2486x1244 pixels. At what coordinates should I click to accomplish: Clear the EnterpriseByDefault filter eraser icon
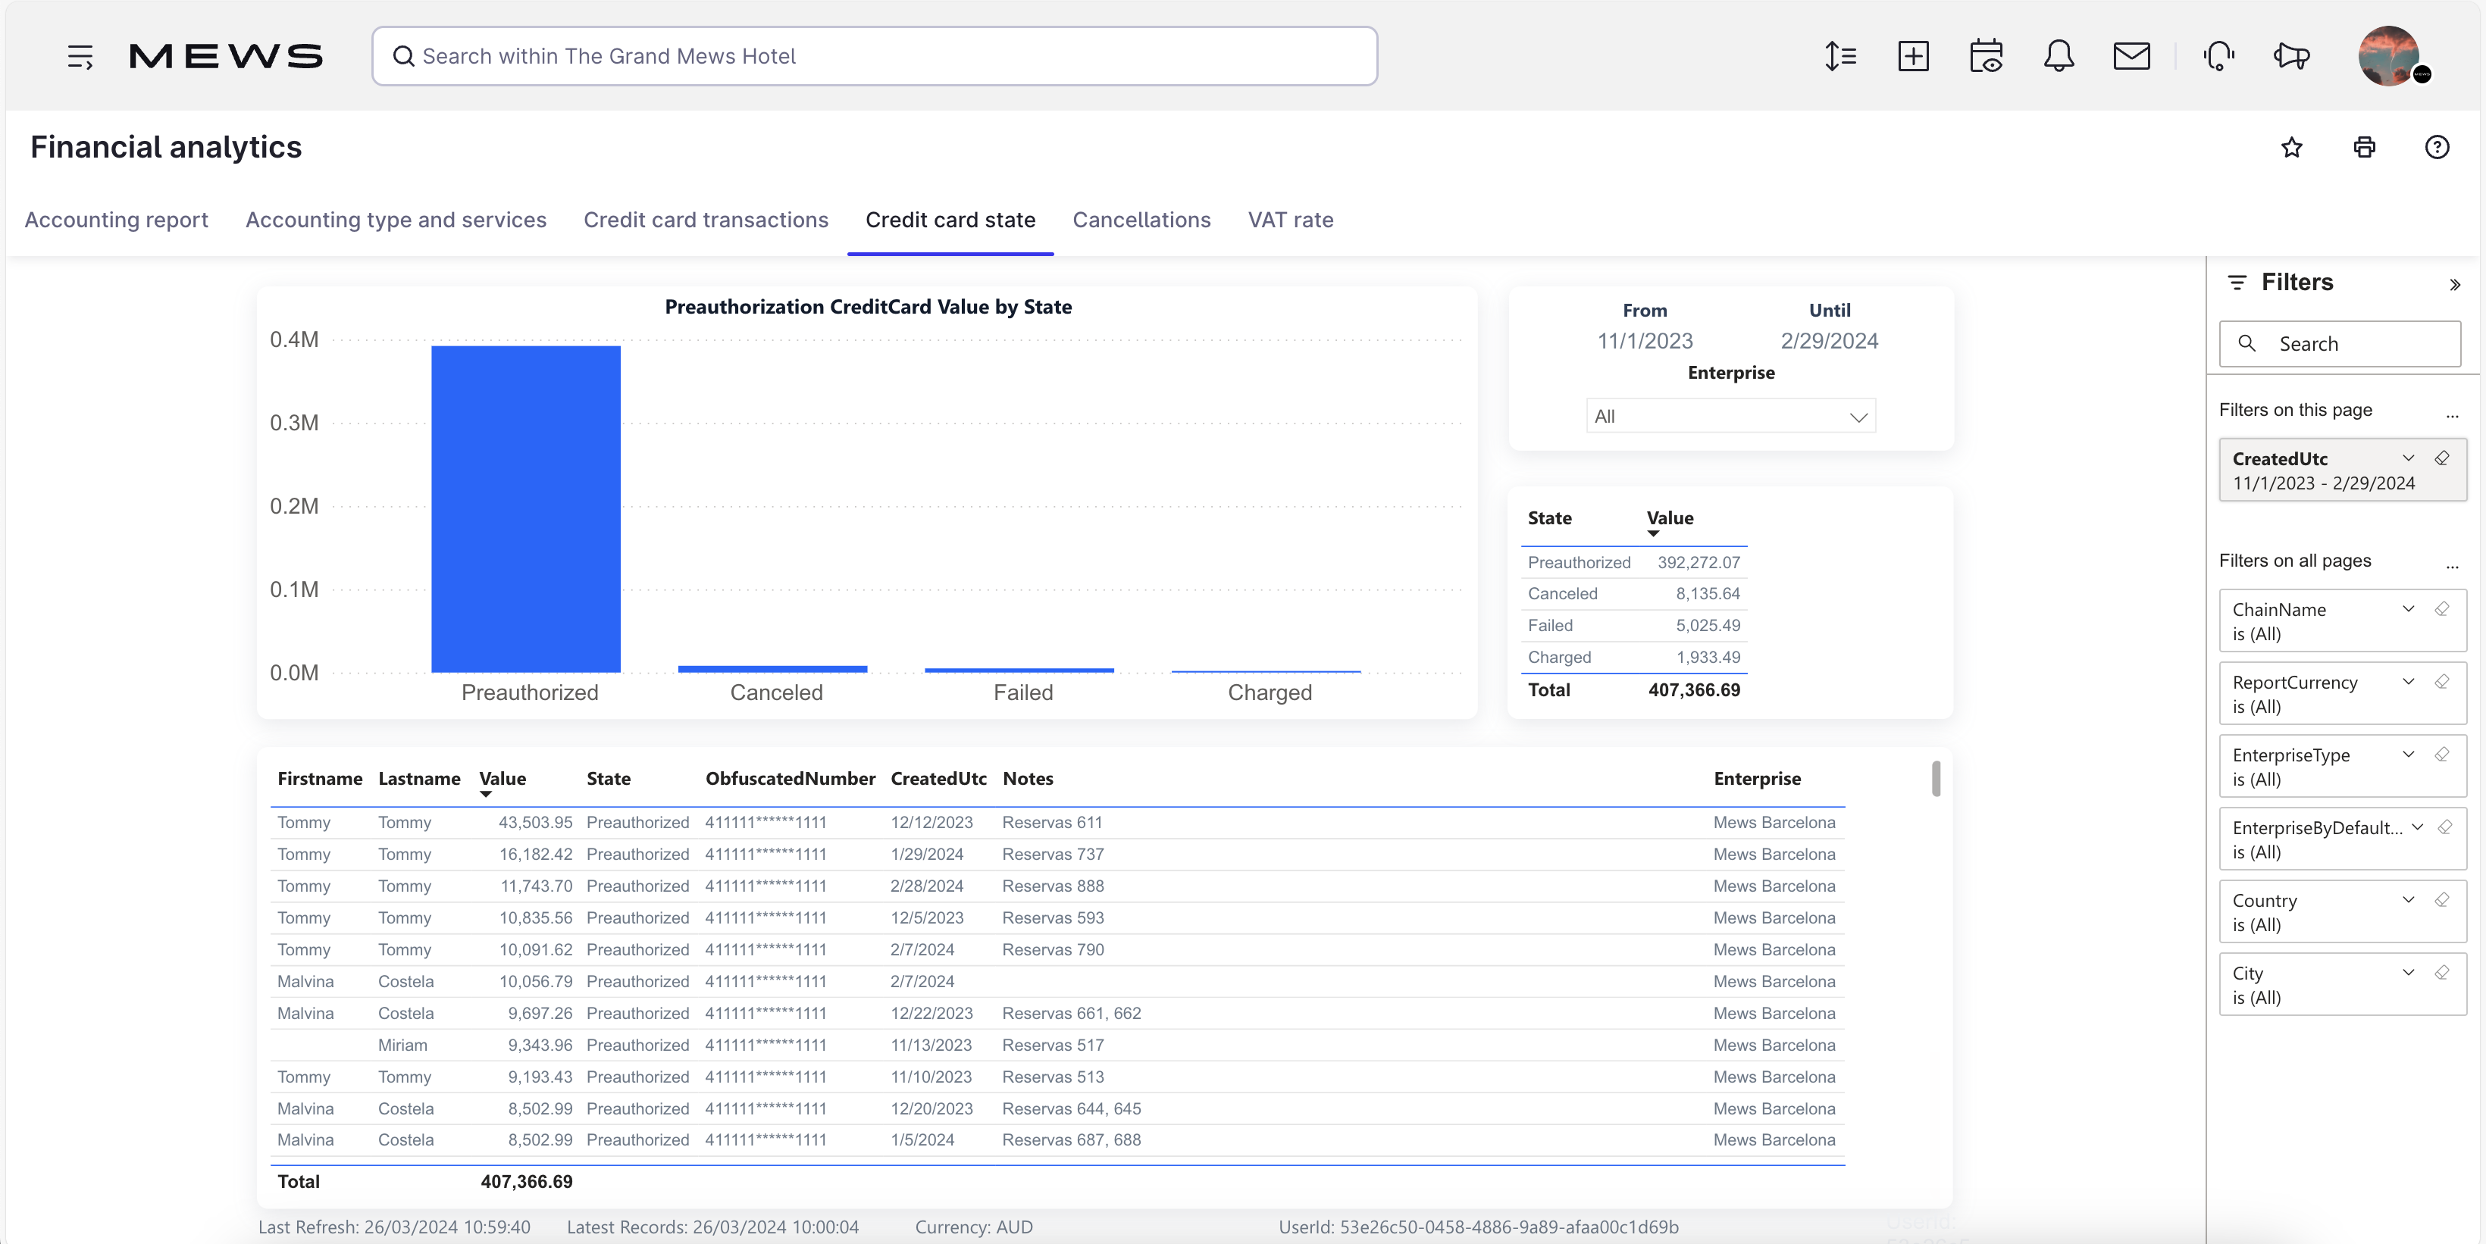pyautogui.click(x=2444, y=827)
